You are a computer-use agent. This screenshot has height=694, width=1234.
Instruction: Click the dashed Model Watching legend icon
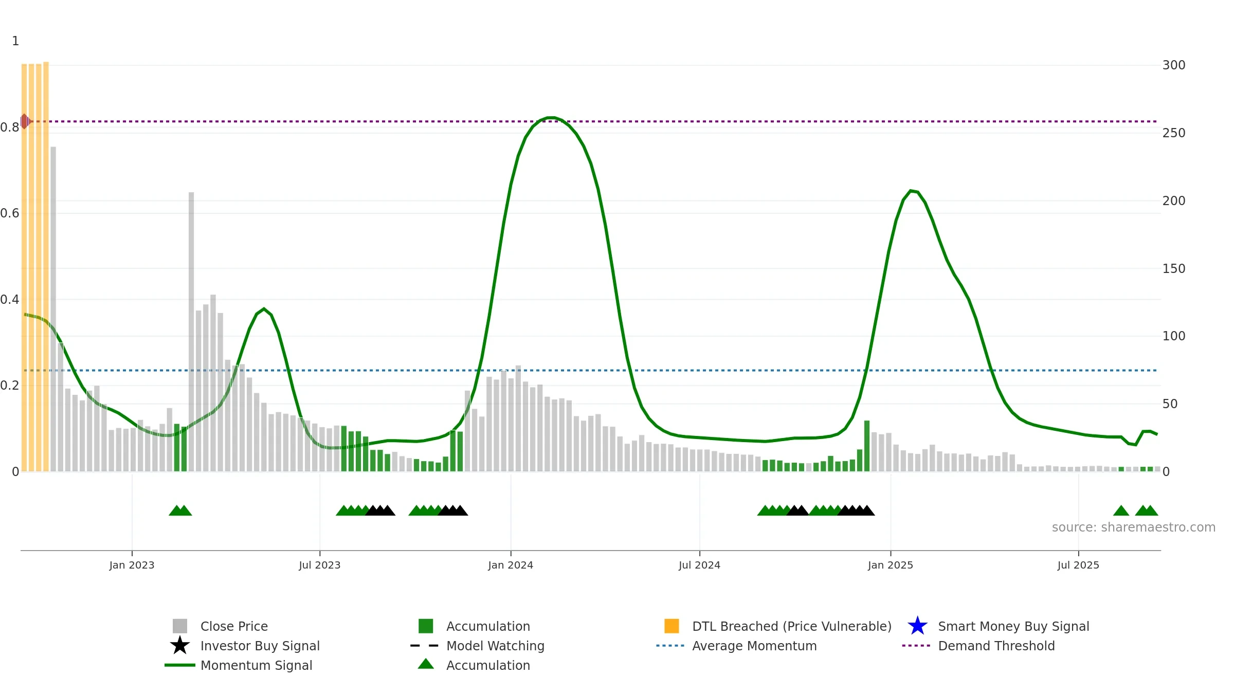(425, 646)
